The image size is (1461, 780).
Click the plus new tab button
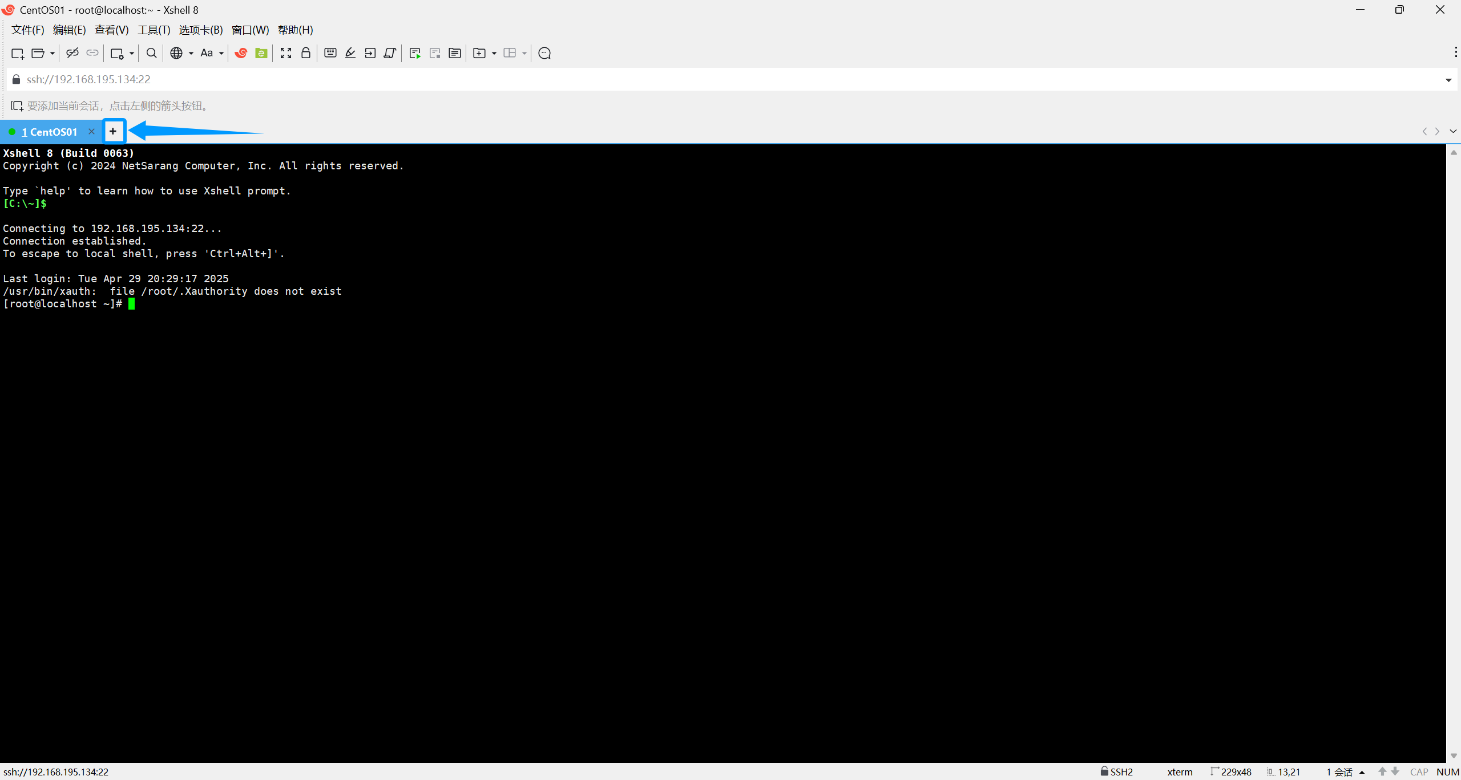(113, 131)
